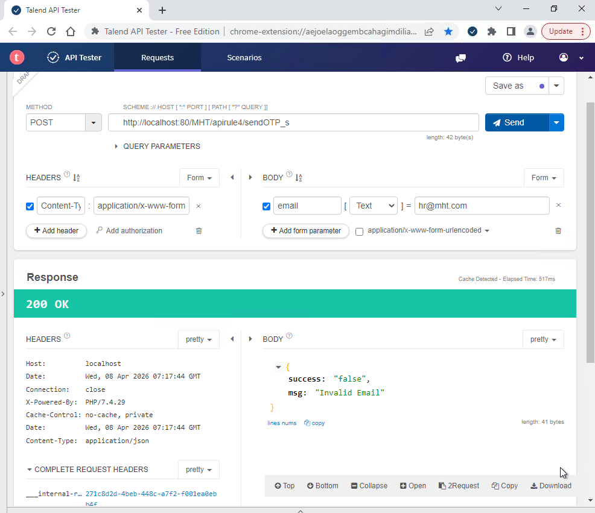Click Add header button
This screenshot has width=595, height=513.
(x=56, y=230)
